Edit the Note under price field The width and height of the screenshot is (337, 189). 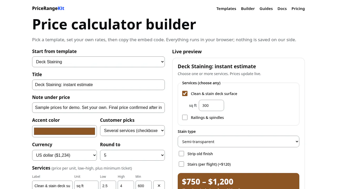point(98,108)
